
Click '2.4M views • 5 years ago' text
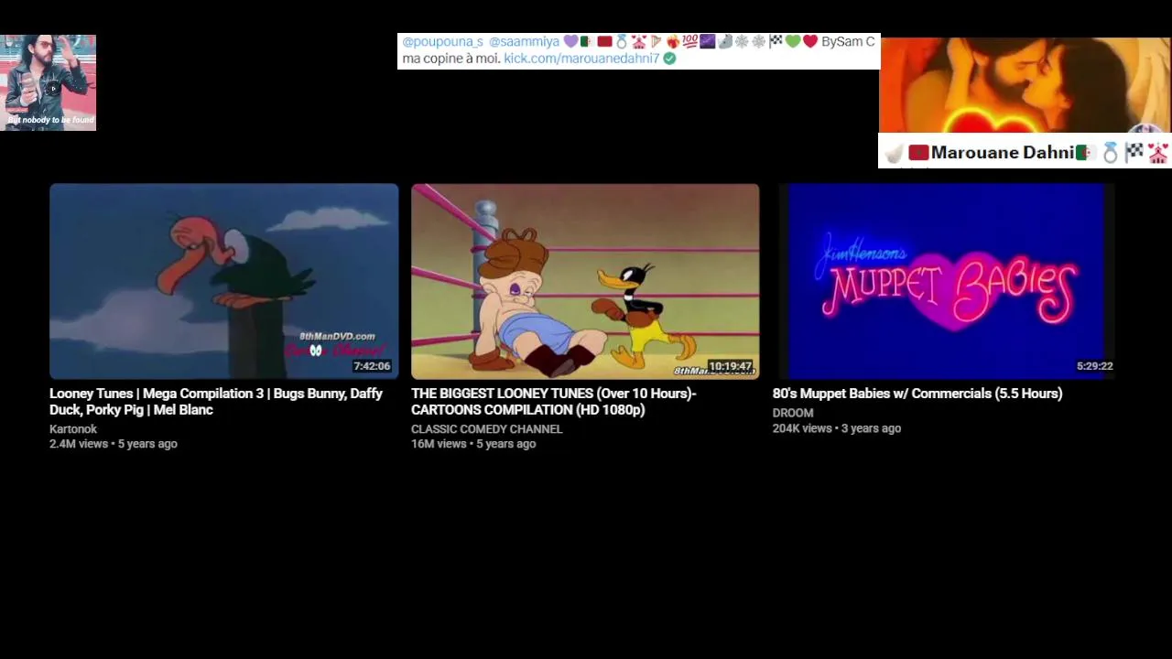point(114,444)
